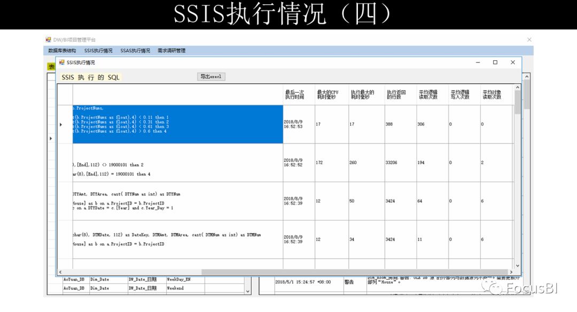
Task: Click the logical reads cell 194
Action: click(x=432, y=163)
